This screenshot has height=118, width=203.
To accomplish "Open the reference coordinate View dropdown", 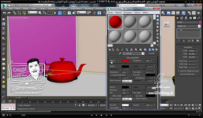I will coord(81,12).
